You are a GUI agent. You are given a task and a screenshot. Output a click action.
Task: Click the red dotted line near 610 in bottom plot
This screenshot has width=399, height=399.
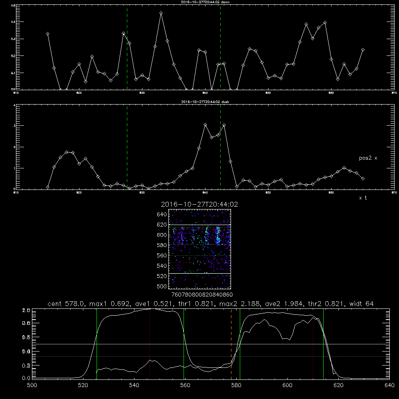tap(313, 344)
